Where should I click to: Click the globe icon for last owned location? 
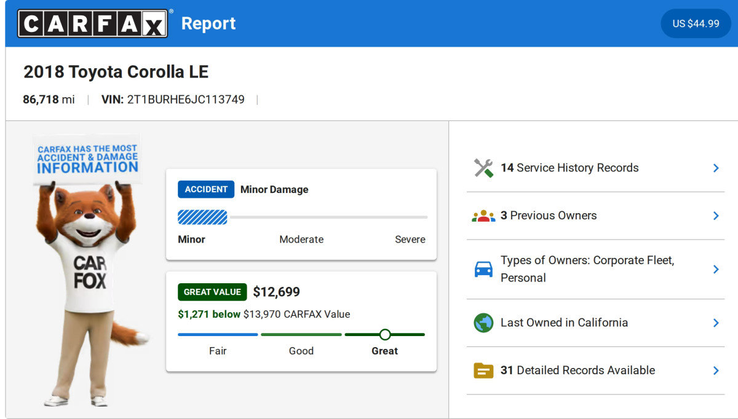(x=483, y=323)
